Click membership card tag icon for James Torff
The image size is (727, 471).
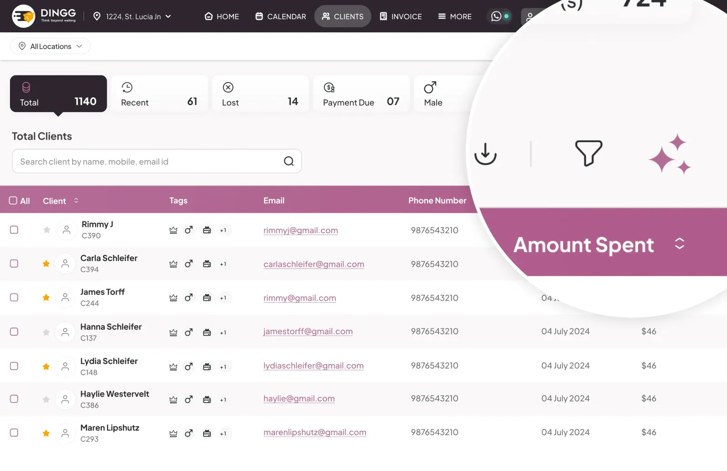207,298
